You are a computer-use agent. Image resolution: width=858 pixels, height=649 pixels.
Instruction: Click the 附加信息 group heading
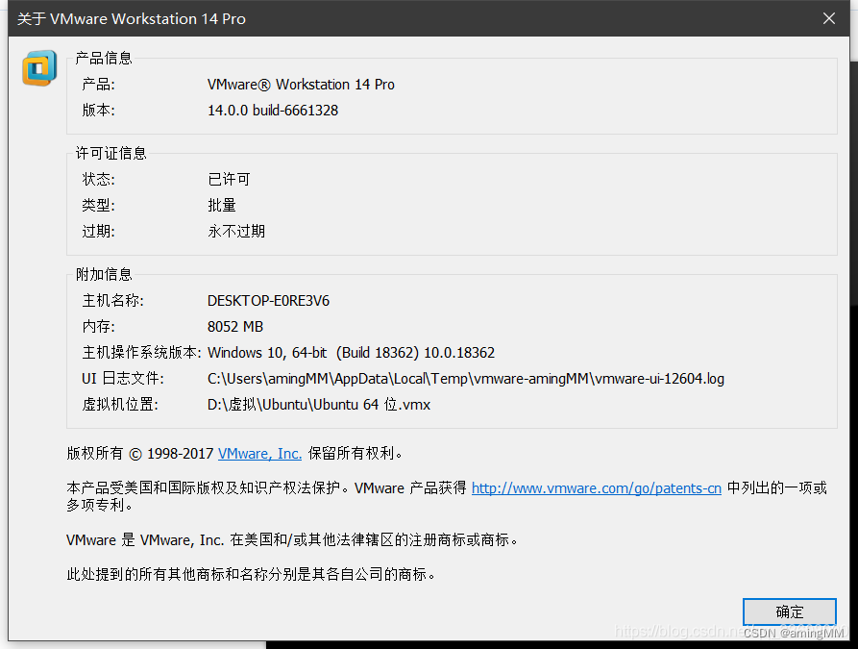[x=104, y=274]
